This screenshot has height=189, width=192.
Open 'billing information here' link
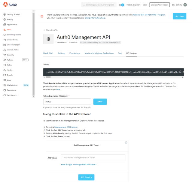(x=95, y=18)
